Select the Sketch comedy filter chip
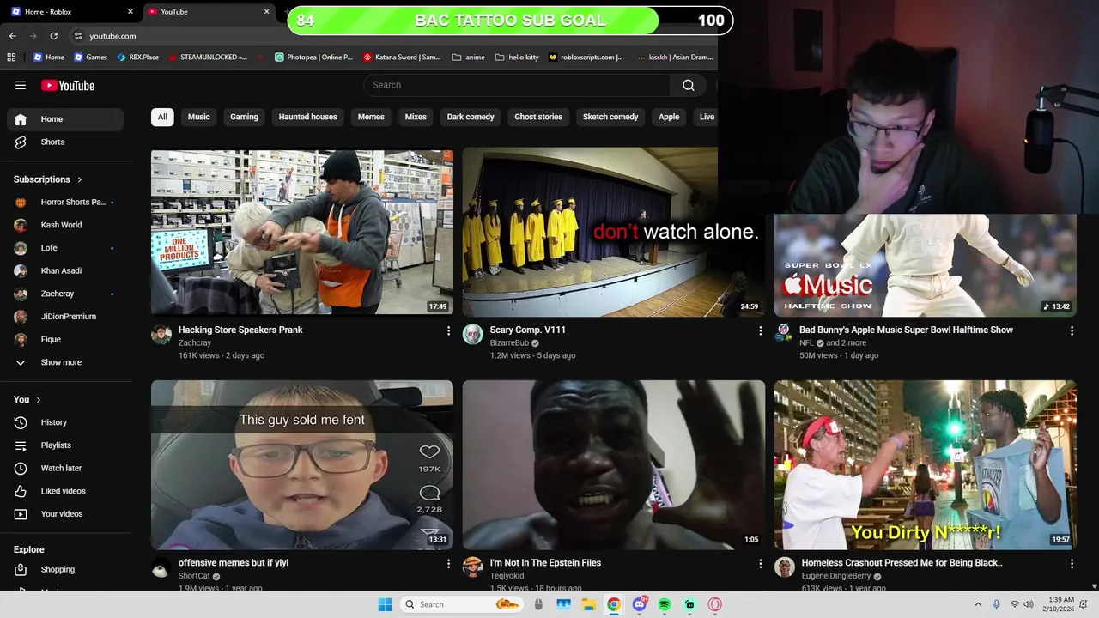The height and width of the screenshot is (618, 1099). tap(610, 117)
